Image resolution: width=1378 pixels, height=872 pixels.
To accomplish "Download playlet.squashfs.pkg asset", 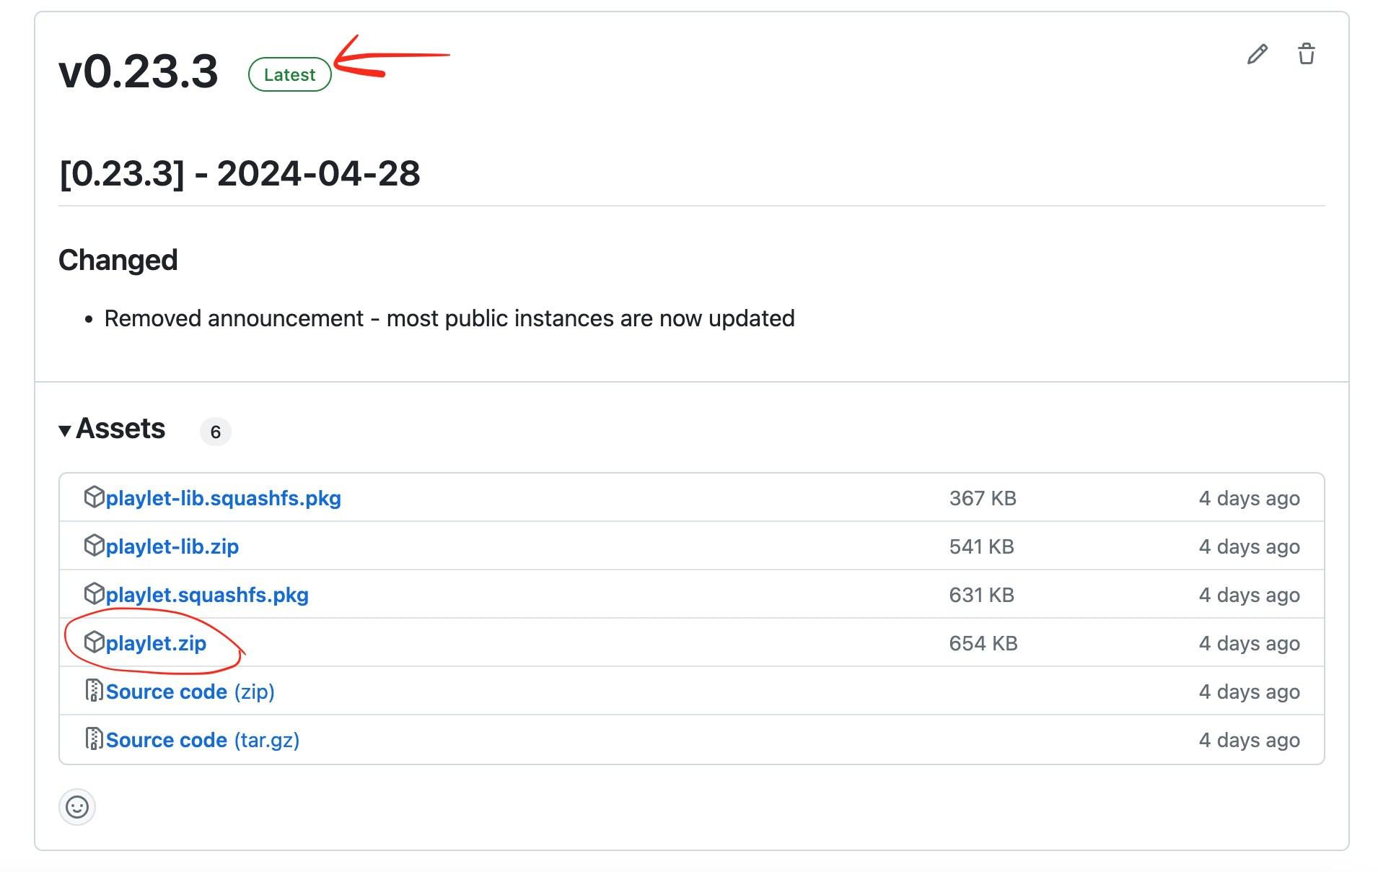I will pyautogui.click(x=207, y=595).
